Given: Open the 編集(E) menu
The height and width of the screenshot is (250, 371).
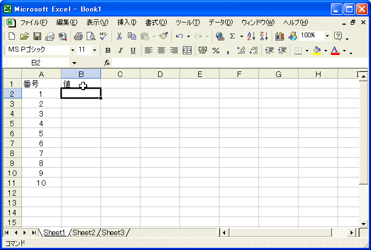Looking at the screenshot, I should coord(67,23).
